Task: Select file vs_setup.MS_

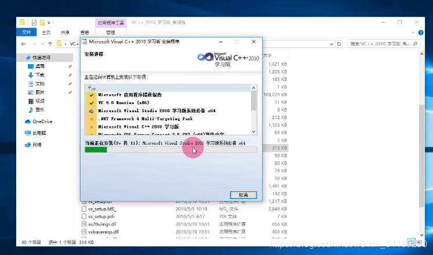Action: click(102, 209)
